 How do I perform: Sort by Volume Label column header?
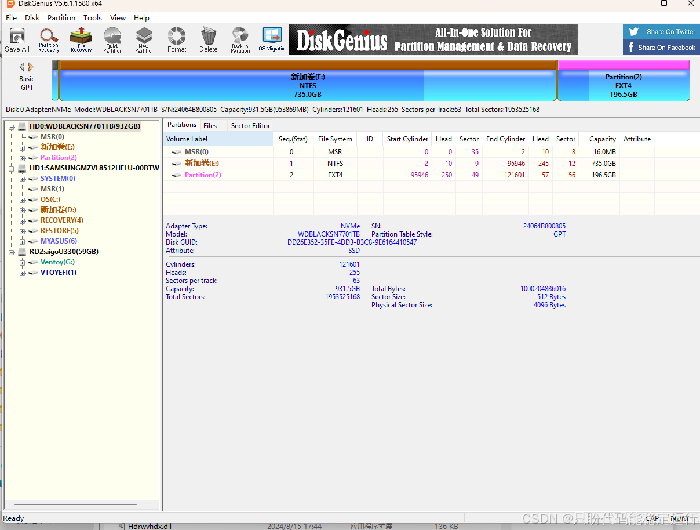tap(217, 139)
